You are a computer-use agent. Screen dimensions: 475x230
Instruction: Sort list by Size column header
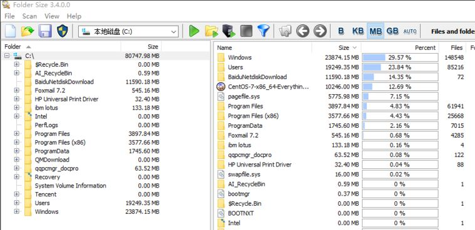336,47
